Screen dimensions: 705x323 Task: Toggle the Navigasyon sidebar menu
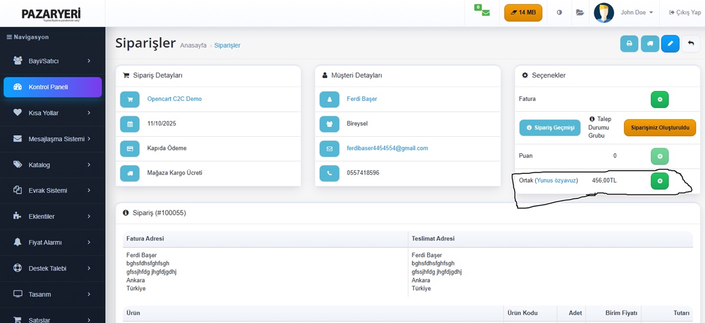(28, 37)
